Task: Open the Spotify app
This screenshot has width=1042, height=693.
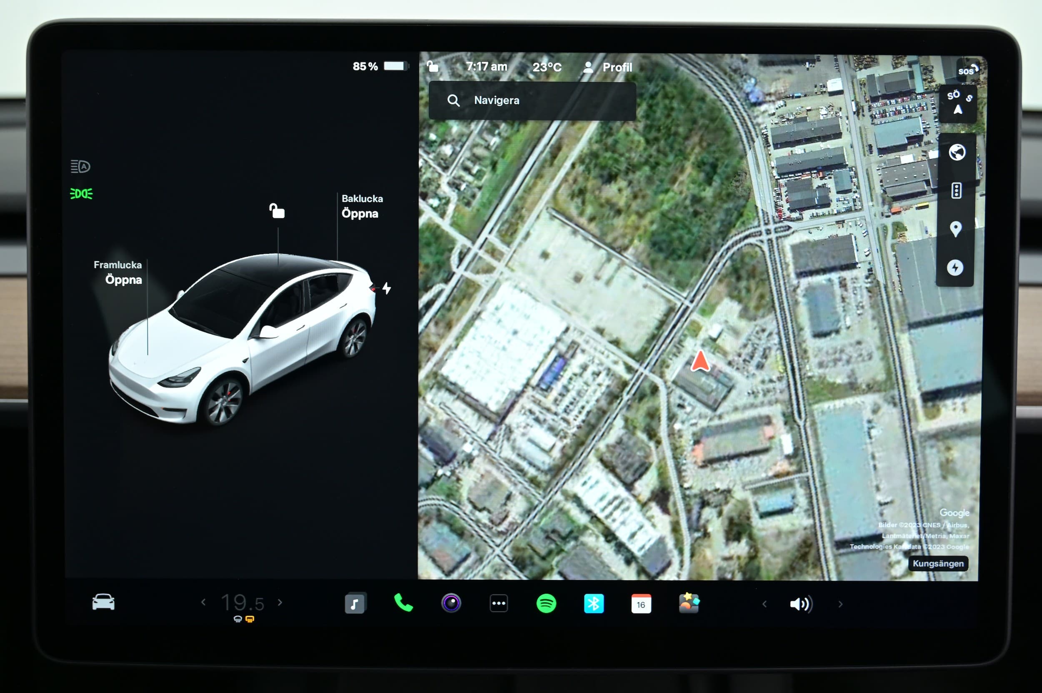Action: 546,603
